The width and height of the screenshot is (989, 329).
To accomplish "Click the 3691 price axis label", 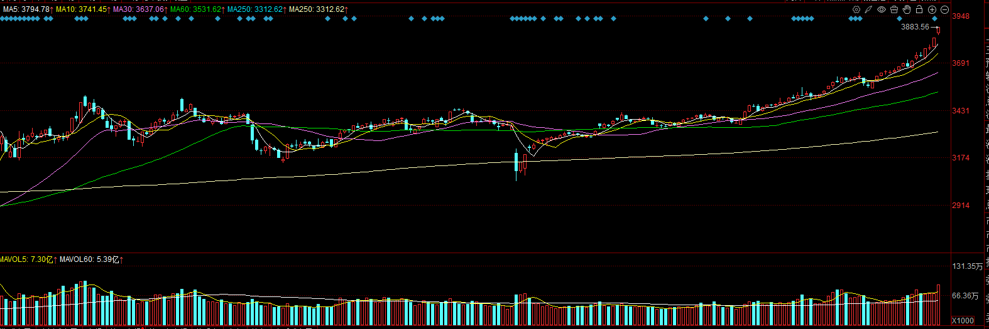I will 961,63.
